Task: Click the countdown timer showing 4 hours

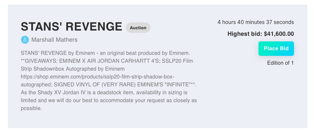Action: pos(256,22)
